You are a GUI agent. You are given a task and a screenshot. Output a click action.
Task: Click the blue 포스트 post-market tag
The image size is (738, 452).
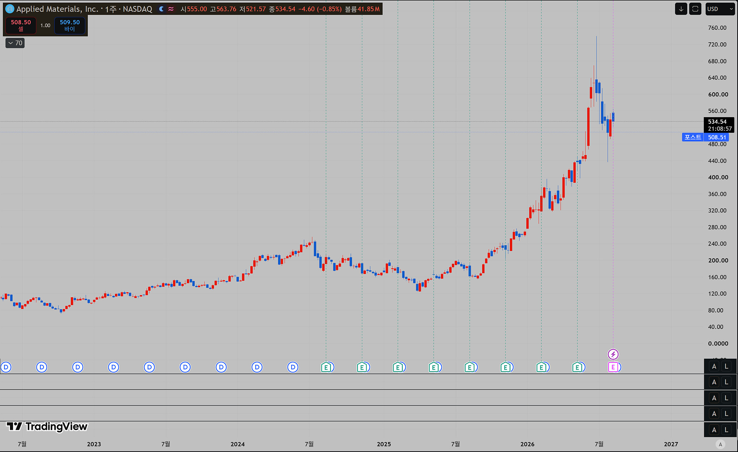[x=693, y=137]
